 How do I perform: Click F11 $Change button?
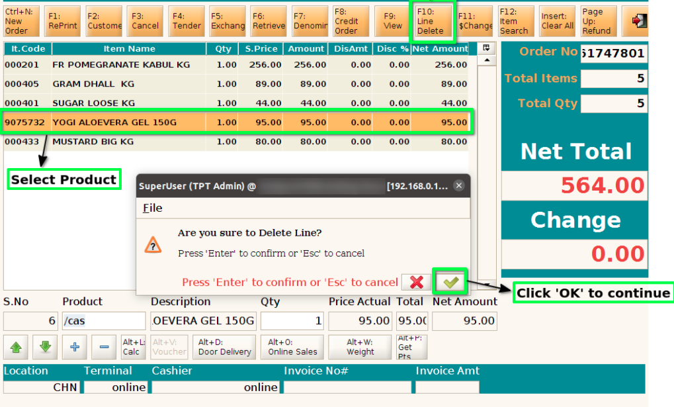474,21
